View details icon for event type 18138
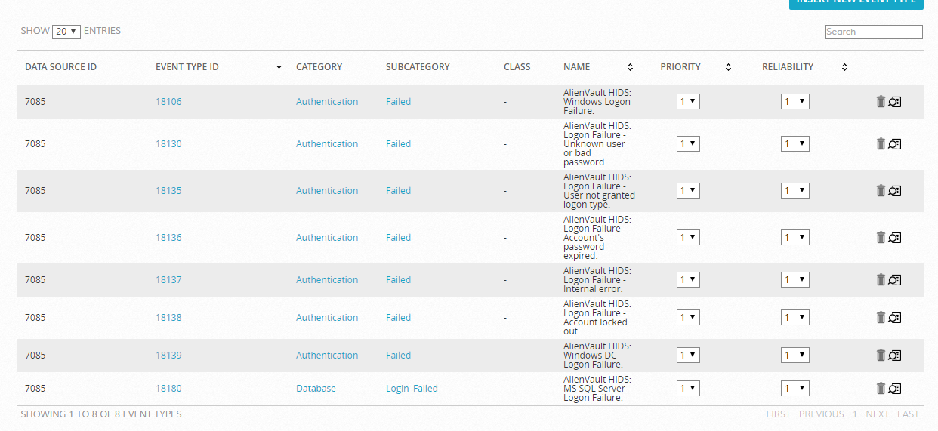Viewport: 938px width, 431px height. (895, 318)
